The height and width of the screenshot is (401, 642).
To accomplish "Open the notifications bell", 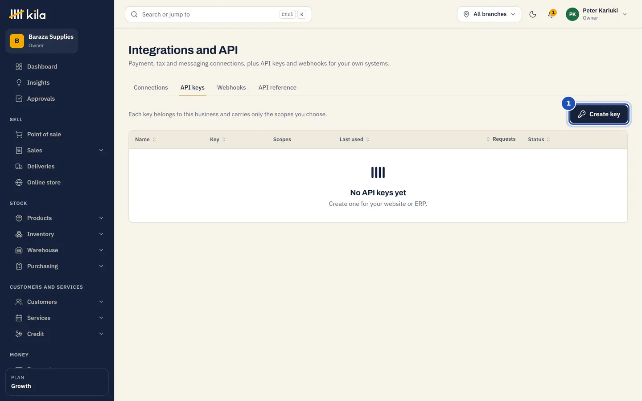I will pyautogui.click(x=551, y=14).
